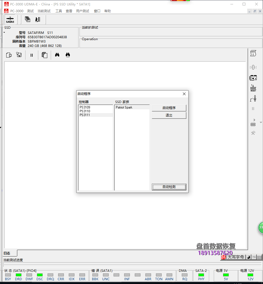Viewport: 263px width, 284px height.
Task: Click the RESET icon in the sidebar
Action: [253, 88]
